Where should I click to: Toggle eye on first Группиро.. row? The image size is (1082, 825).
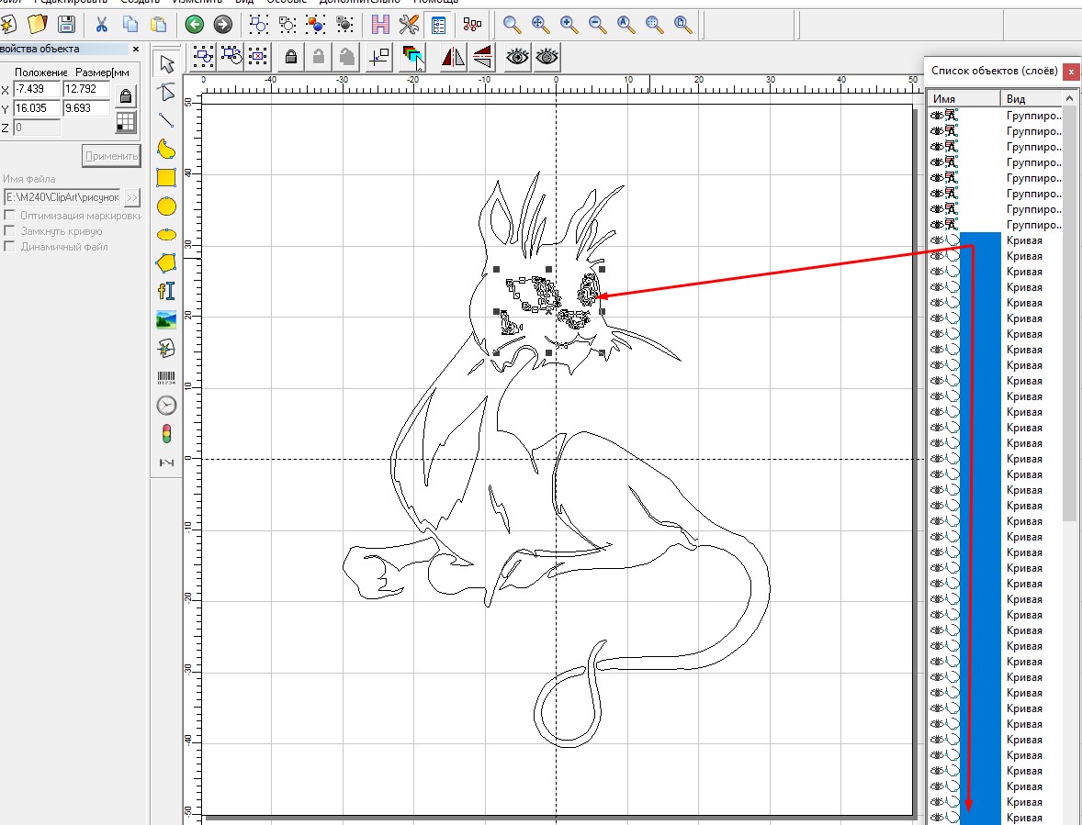click(x=936, y=116)
